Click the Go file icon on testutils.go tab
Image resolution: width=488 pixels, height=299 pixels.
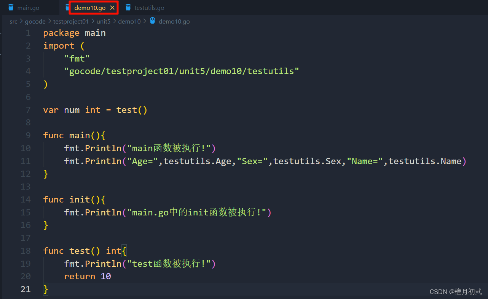pos(128,7)
